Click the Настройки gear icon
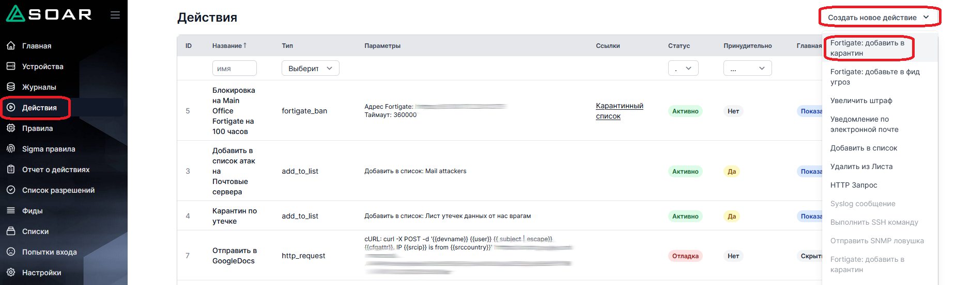 click(x=11, y=273)
